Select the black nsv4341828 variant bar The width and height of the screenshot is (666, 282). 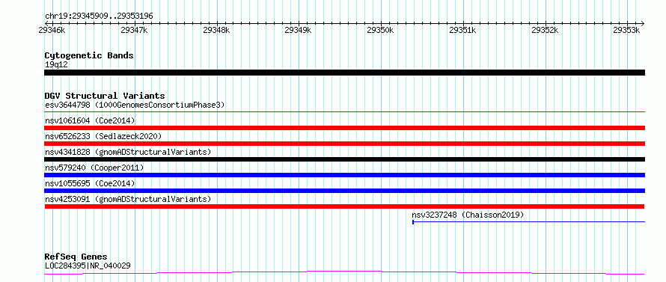pyautogui.click(x=344, y=159)
